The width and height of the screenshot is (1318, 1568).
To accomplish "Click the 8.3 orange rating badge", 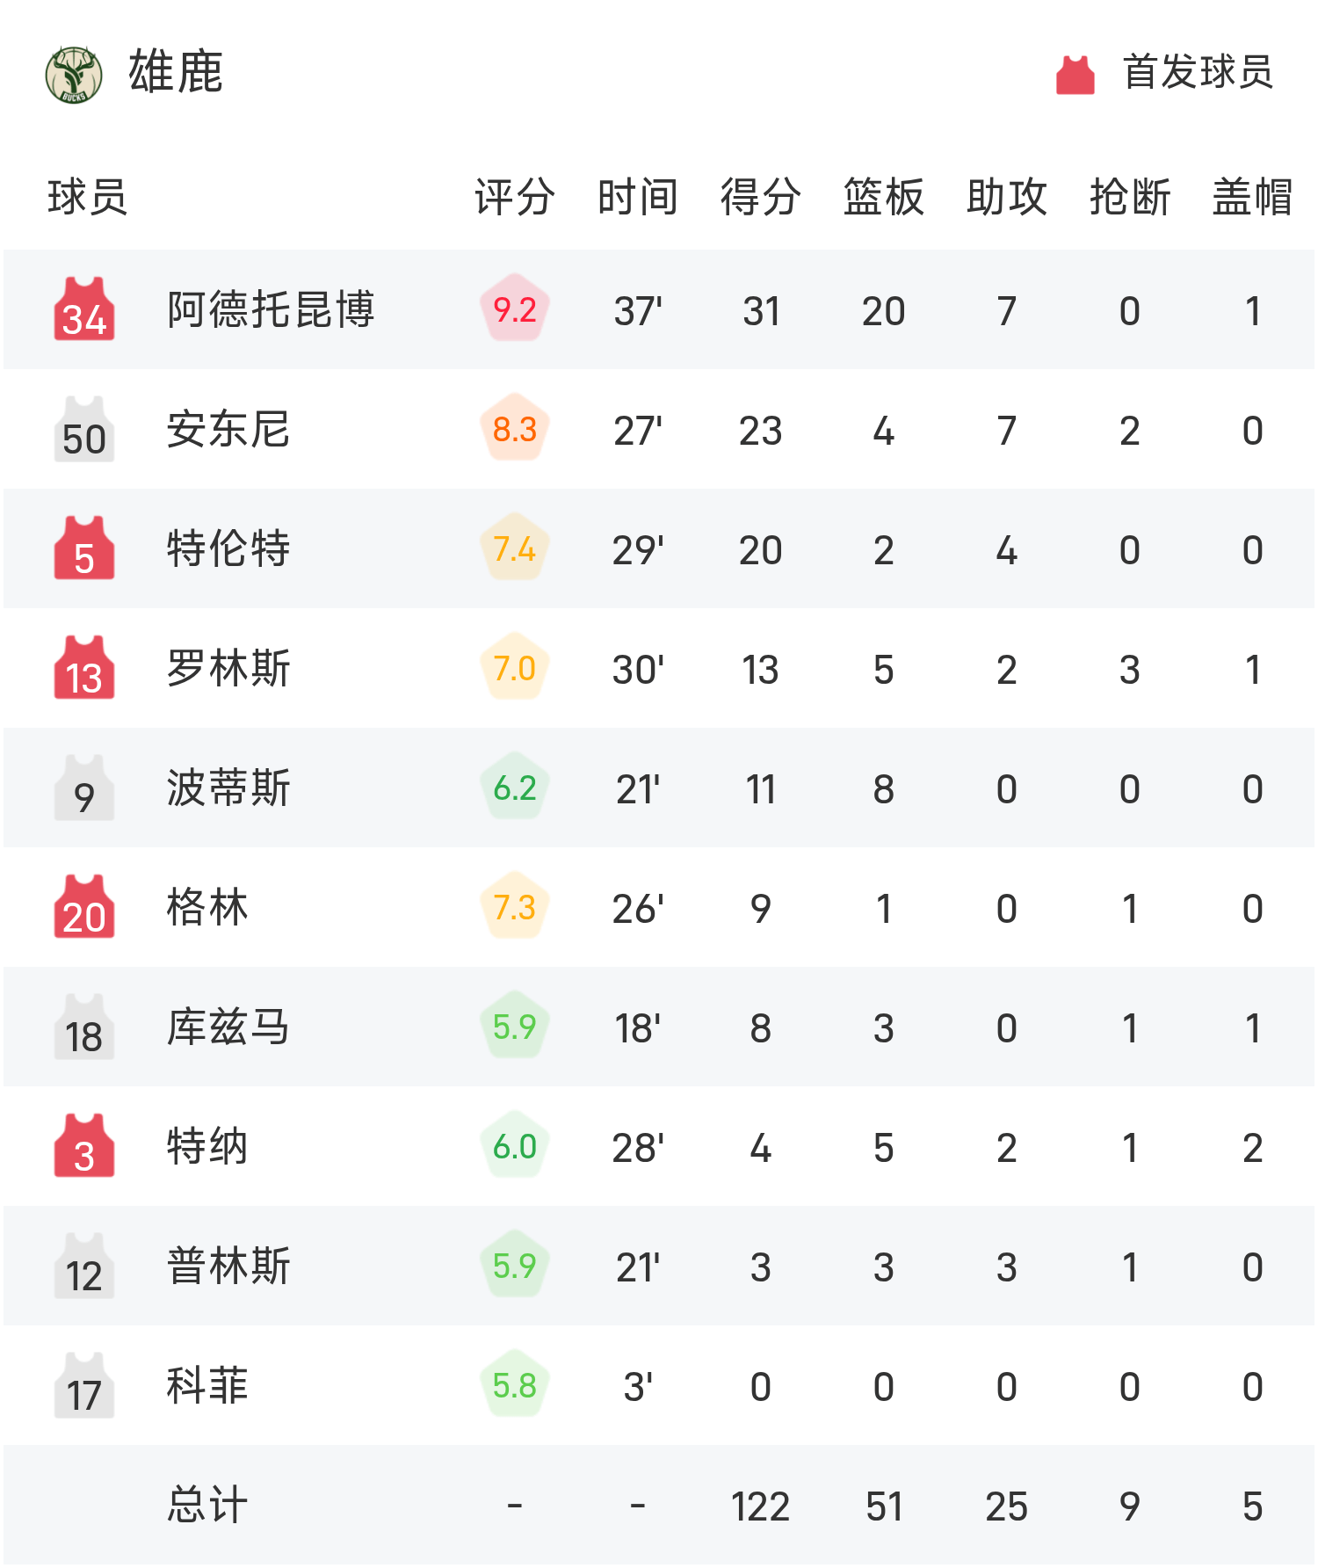I will pos(515,429).
